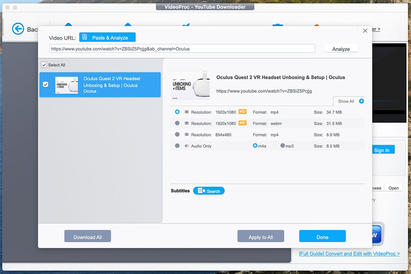
Task: Expand formats with Show All
Action: (351, 101)
